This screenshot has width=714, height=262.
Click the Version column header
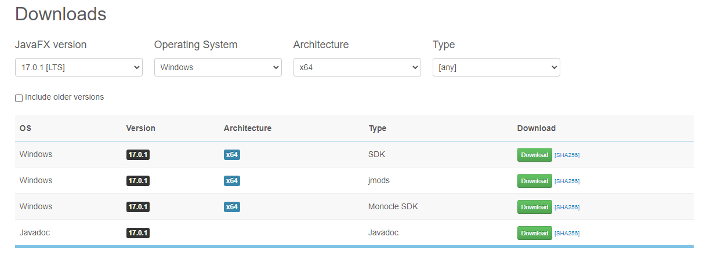(141, 128)
